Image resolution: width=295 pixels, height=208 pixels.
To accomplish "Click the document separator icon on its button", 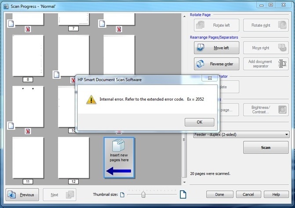I will pos(282,64).
